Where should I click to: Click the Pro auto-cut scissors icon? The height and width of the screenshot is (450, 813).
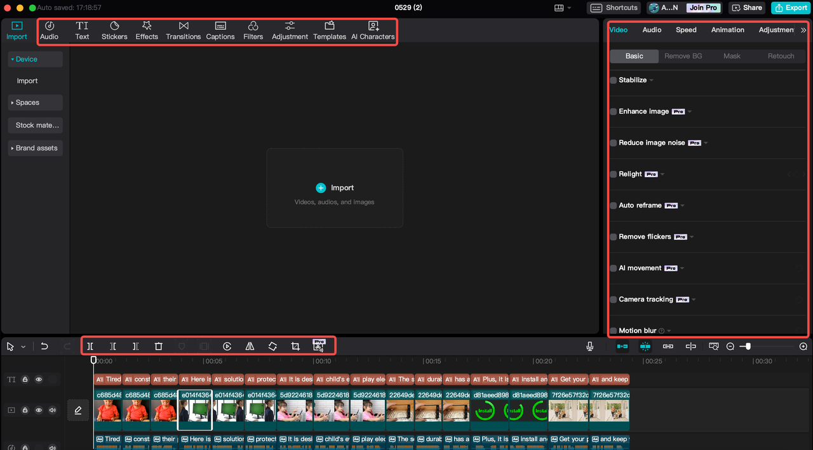click(319, 345)
